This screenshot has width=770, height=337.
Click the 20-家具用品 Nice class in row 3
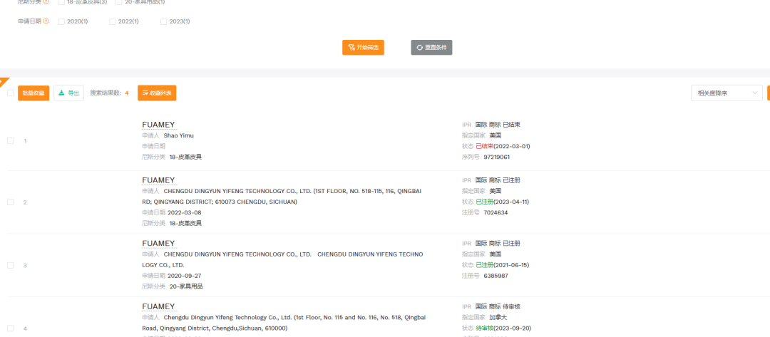[x=185, y=286]
